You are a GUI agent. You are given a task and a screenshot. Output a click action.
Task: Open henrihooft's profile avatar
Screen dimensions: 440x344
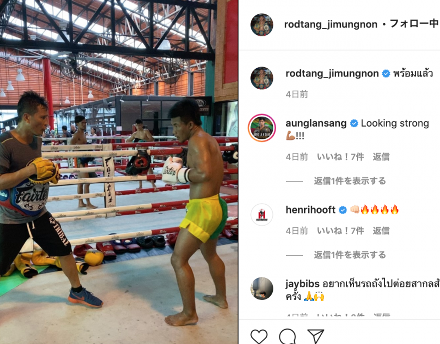click(262, 215)
